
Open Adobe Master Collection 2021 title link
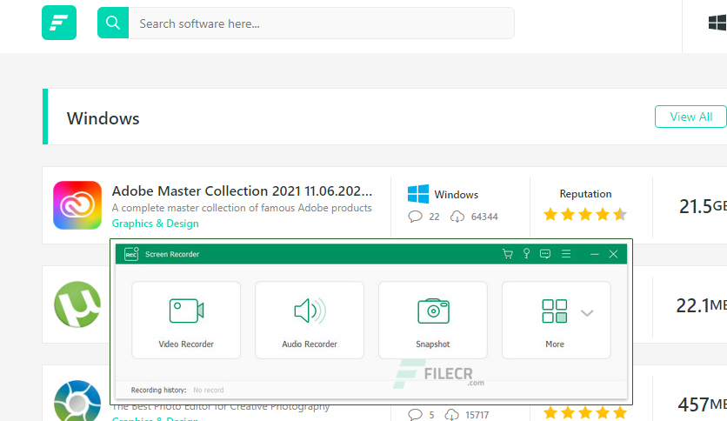pos(242,191)
